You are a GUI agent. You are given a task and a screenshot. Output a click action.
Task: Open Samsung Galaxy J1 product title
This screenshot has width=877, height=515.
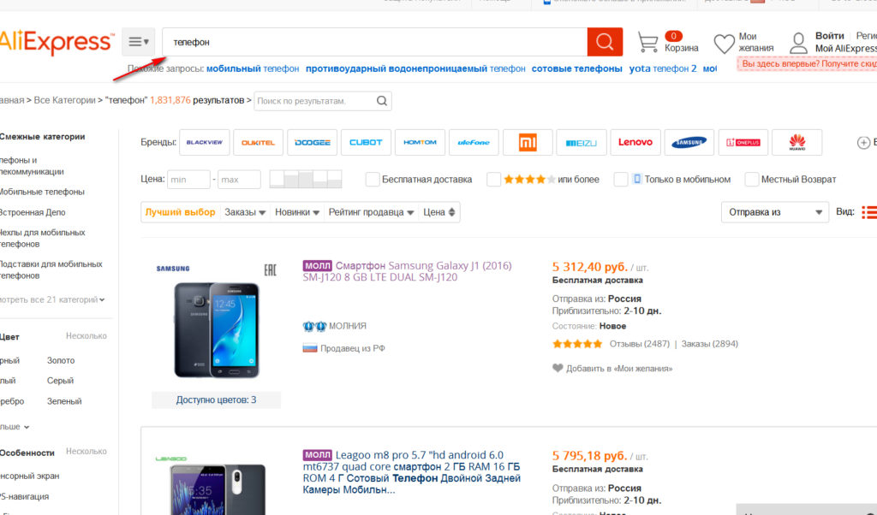click(x=407, y=271)
